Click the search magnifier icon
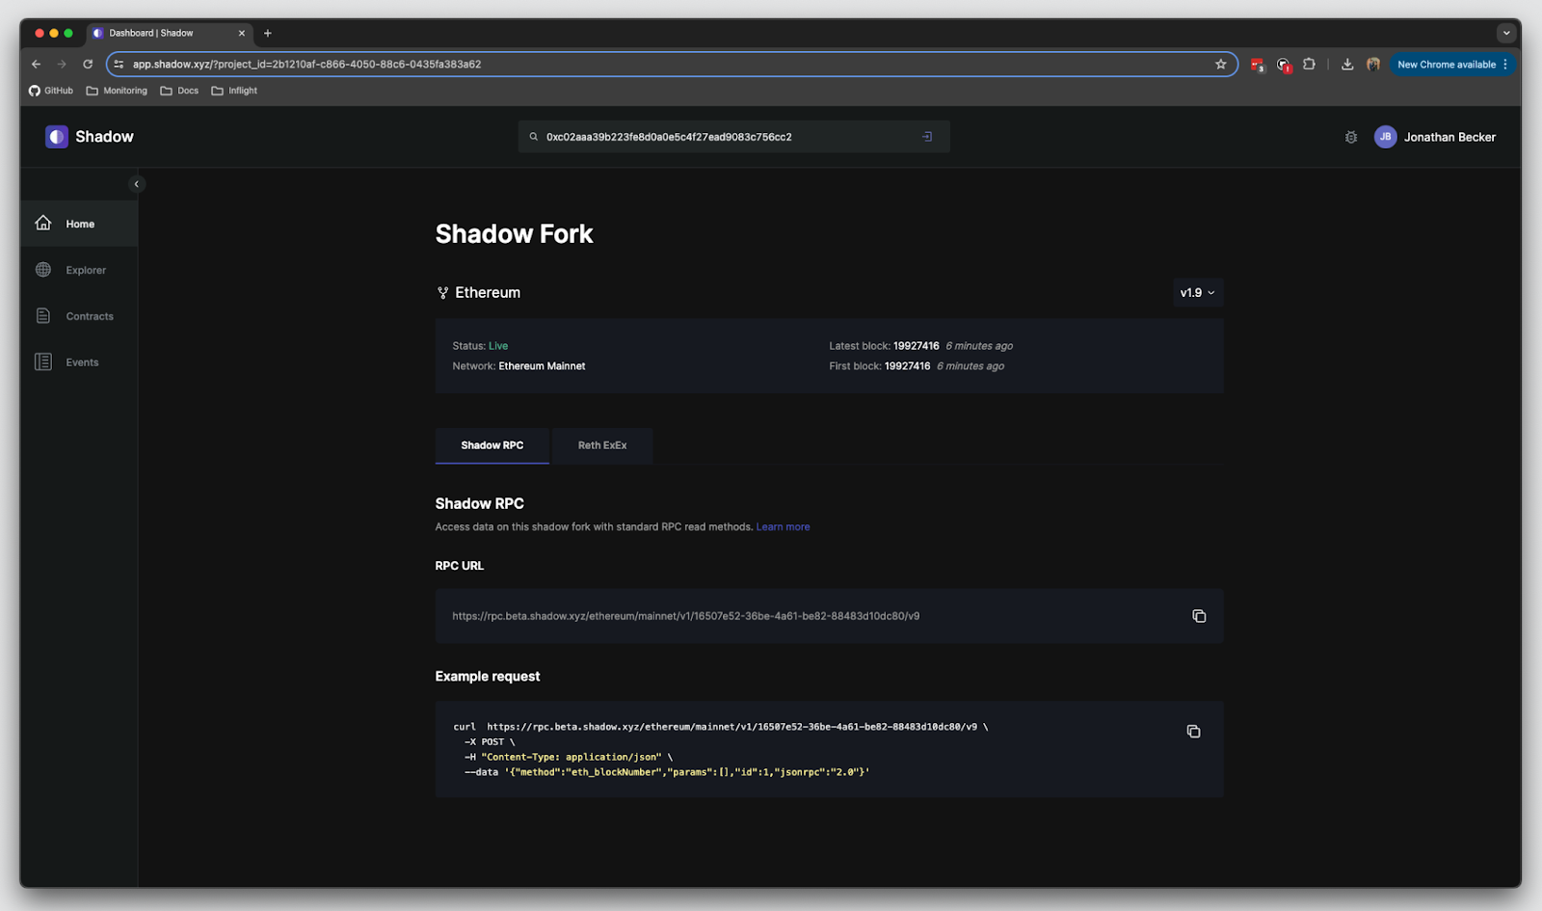 pyautogui.click(x=533, y=137)
